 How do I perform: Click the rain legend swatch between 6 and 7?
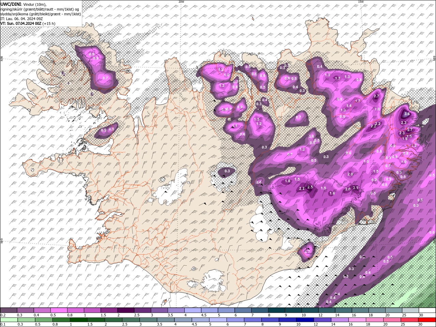235,320
